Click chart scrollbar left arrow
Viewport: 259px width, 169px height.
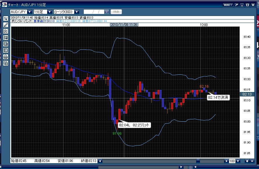click(100, 161)
